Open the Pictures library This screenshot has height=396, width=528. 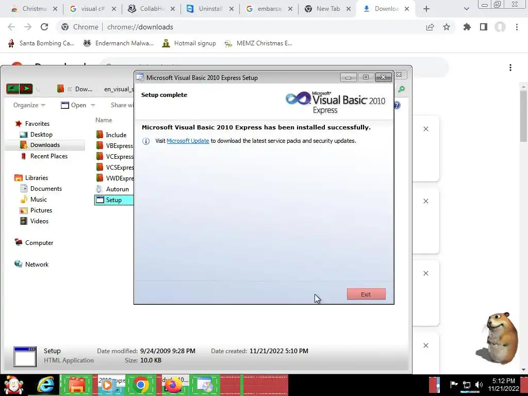[x=36, y=210]
